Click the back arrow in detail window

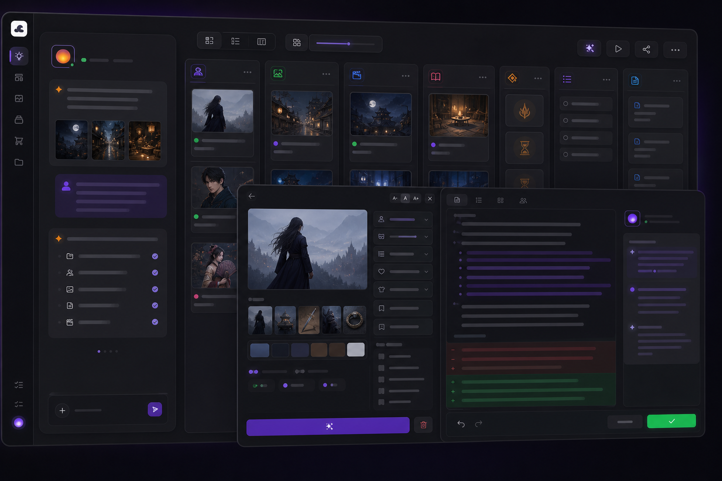pos(251,196)
